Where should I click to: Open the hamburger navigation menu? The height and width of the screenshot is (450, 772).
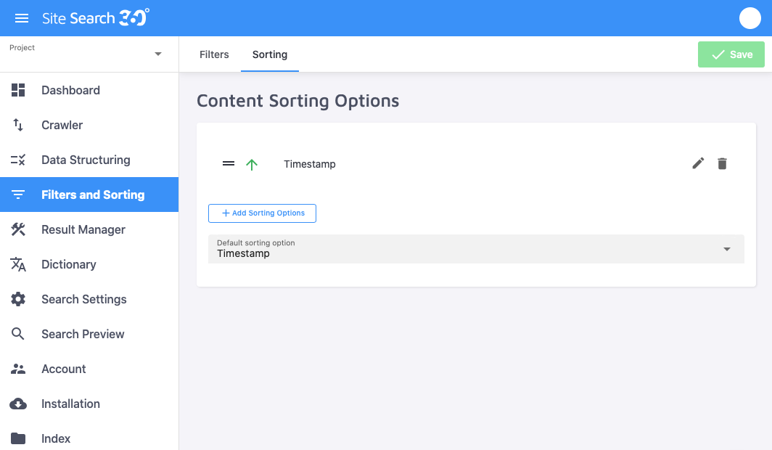[21, 17]
